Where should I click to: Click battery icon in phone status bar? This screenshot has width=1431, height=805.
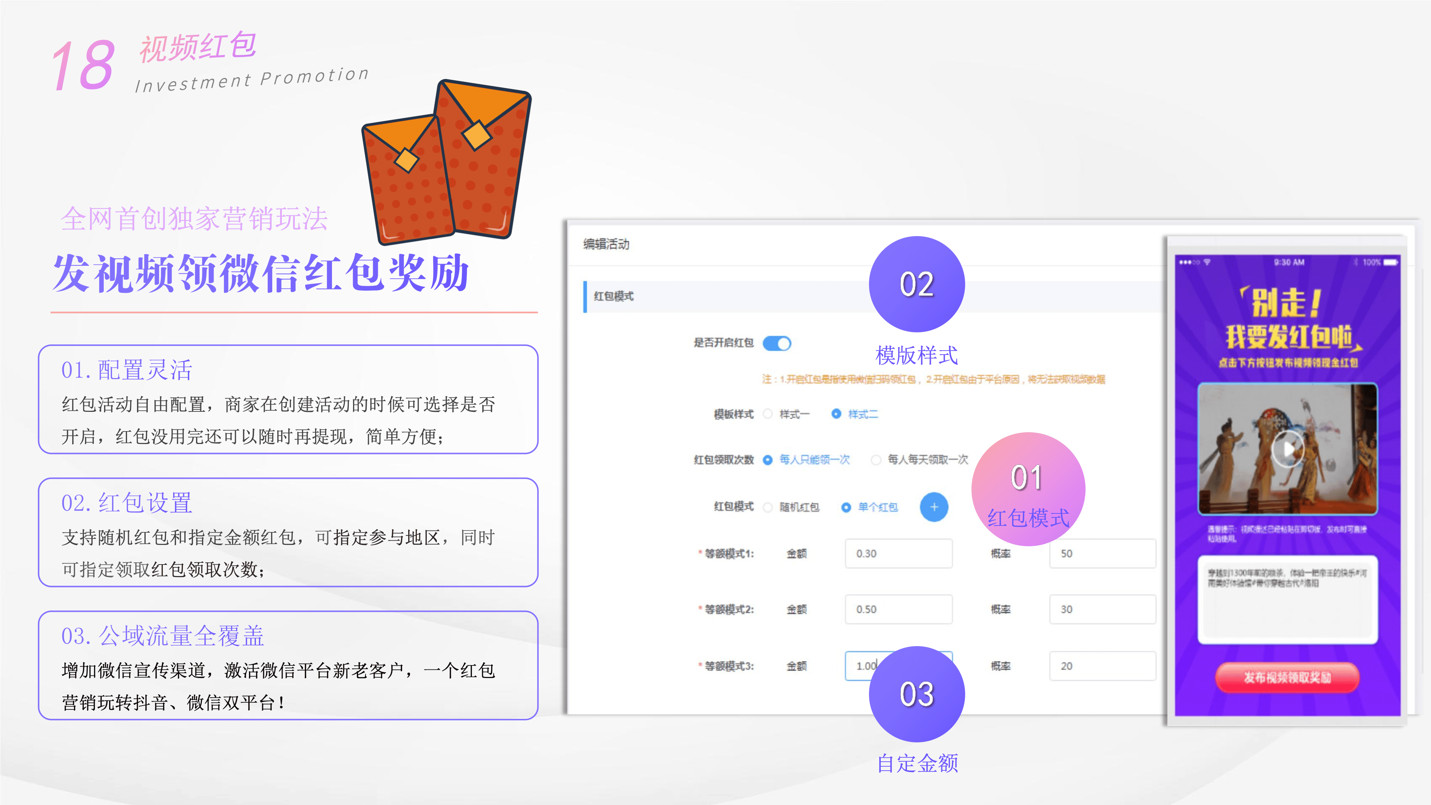point(1391,262)
